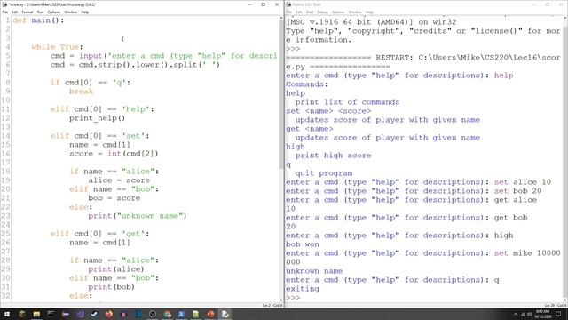The width and height of the screenshot is (568, 320).
Task: Click the RESTART line in Shell
Action: pos(423,62)
